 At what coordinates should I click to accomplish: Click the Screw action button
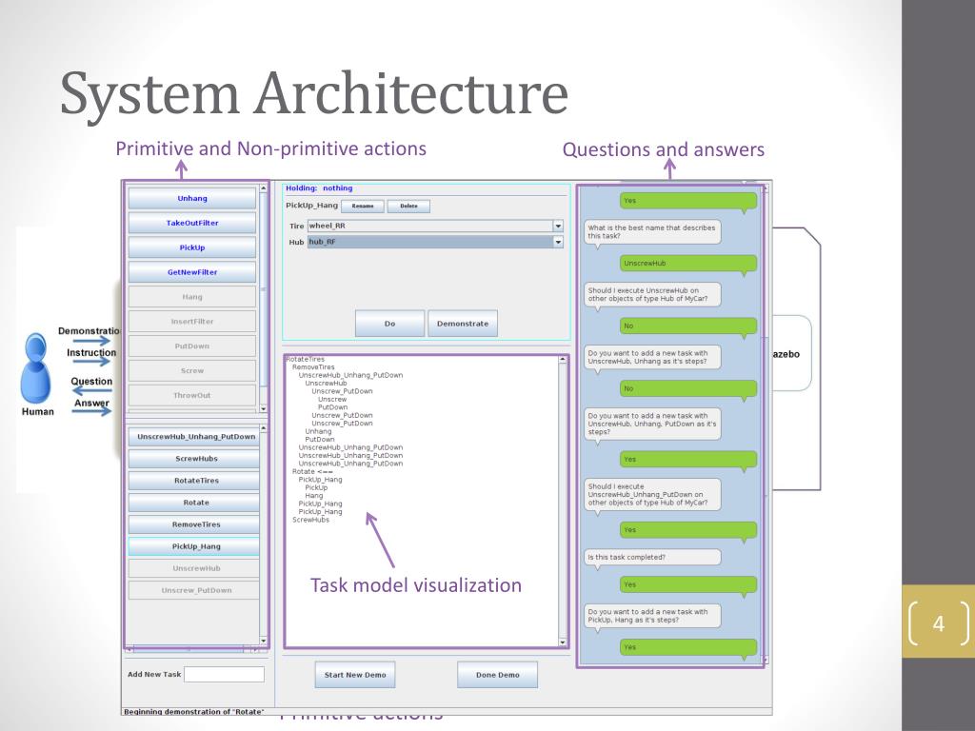point(192,370)
